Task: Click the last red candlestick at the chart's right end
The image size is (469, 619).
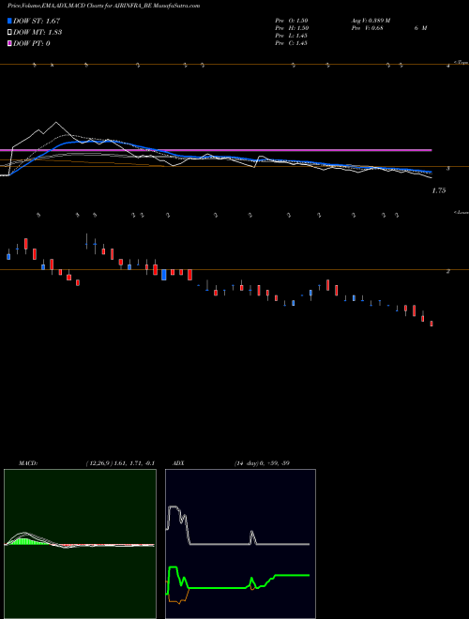Action: point(431,324)
